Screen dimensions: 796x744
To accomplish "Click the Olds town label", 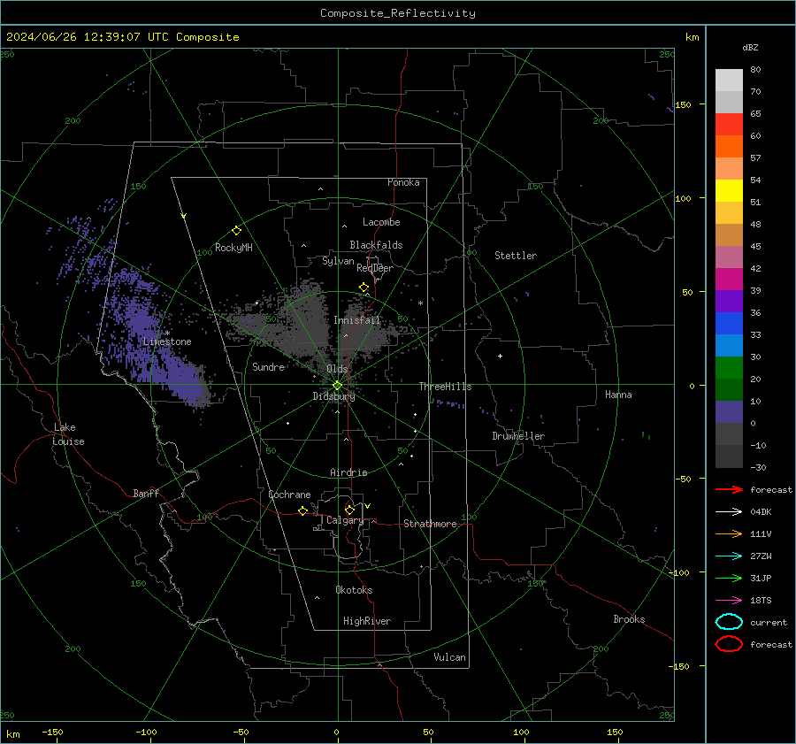I will [x=337, y=369].
